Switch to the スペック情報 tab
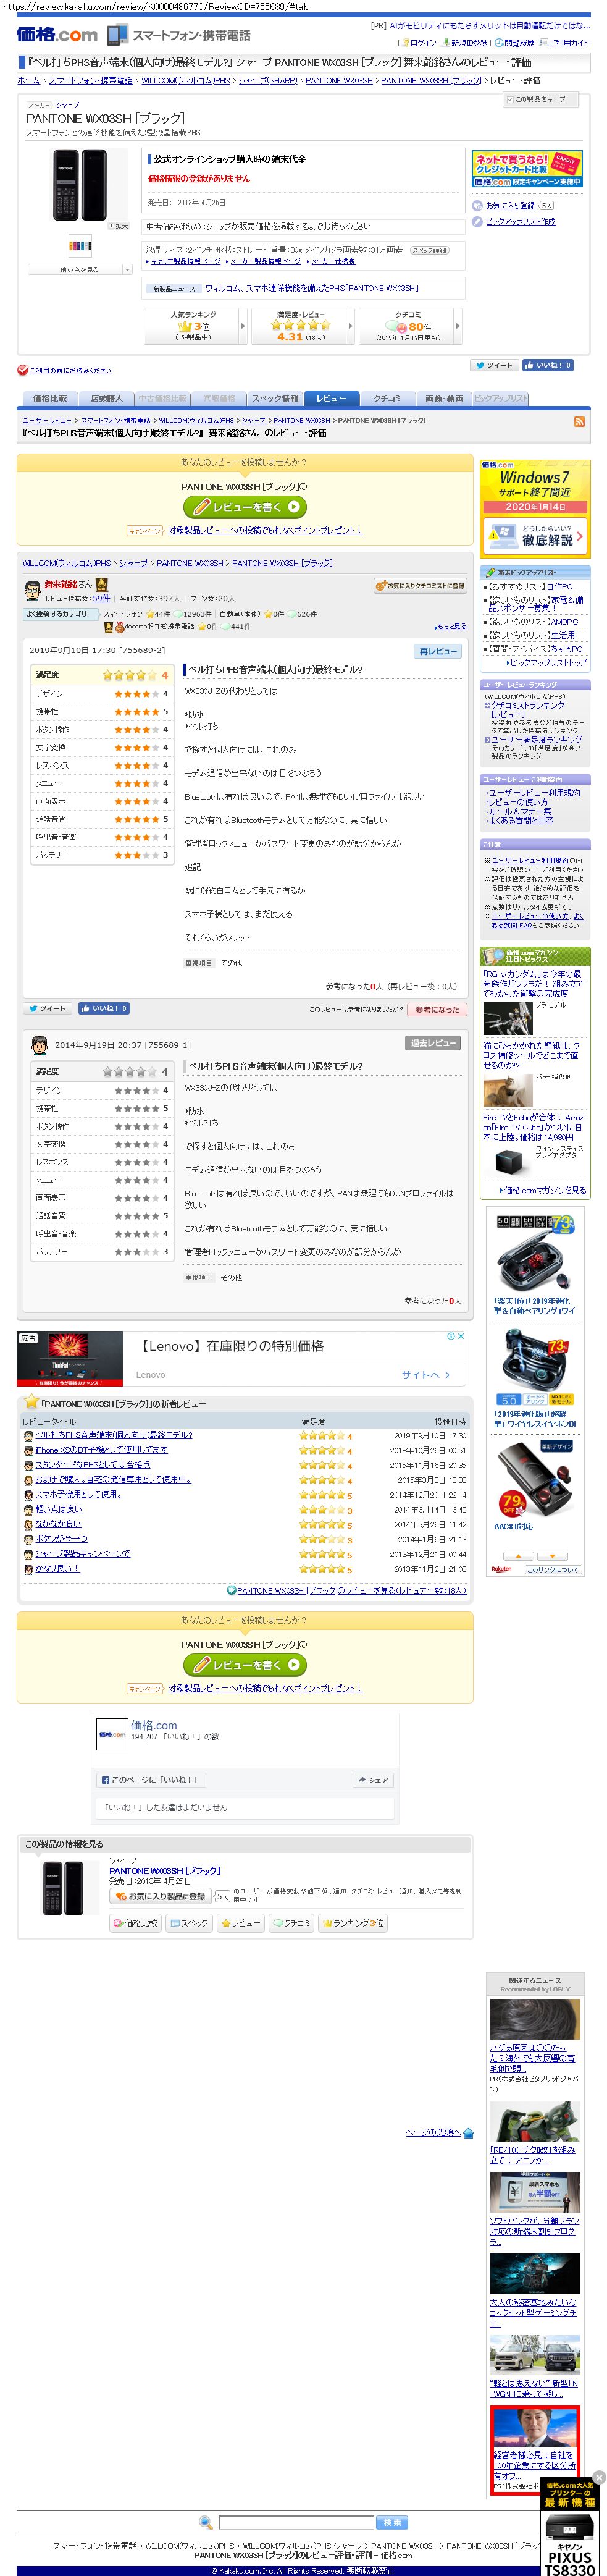 click(x=275, y=398)
